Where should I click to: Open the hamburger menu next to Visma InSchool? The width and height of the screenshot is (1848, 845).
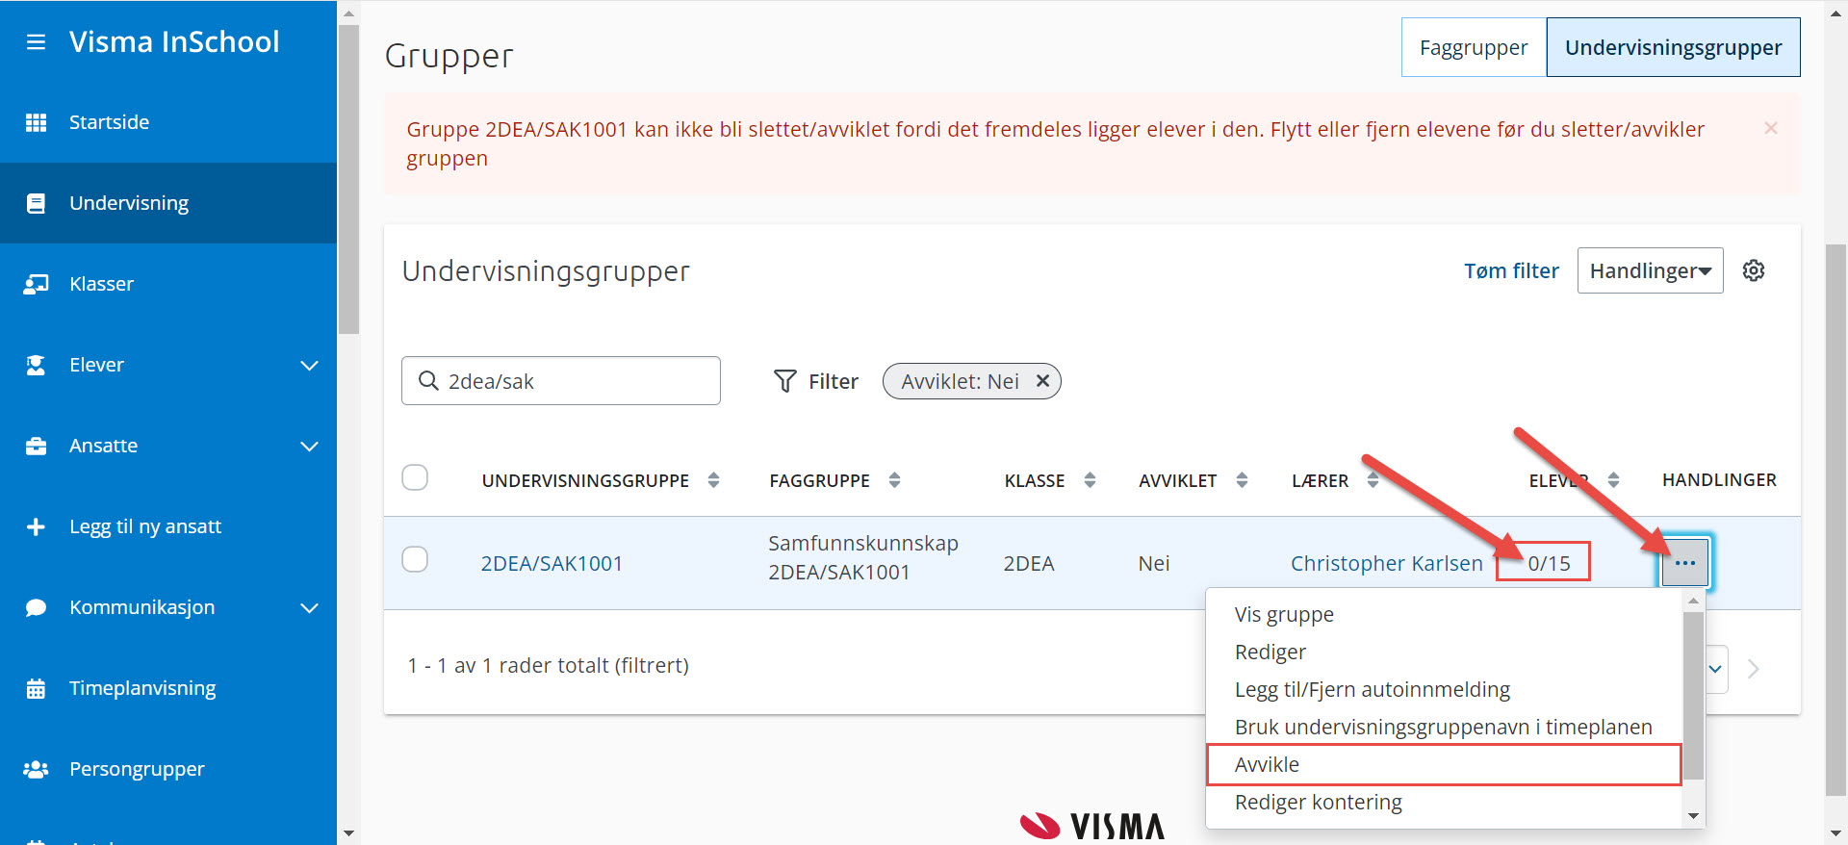click(x=36, y=42)
